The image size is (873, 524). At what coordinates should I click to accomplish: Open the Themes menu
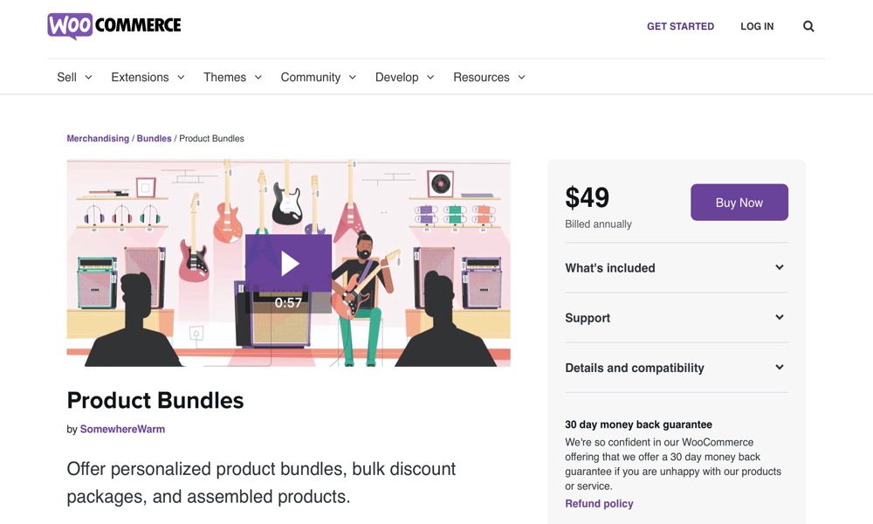232,78
